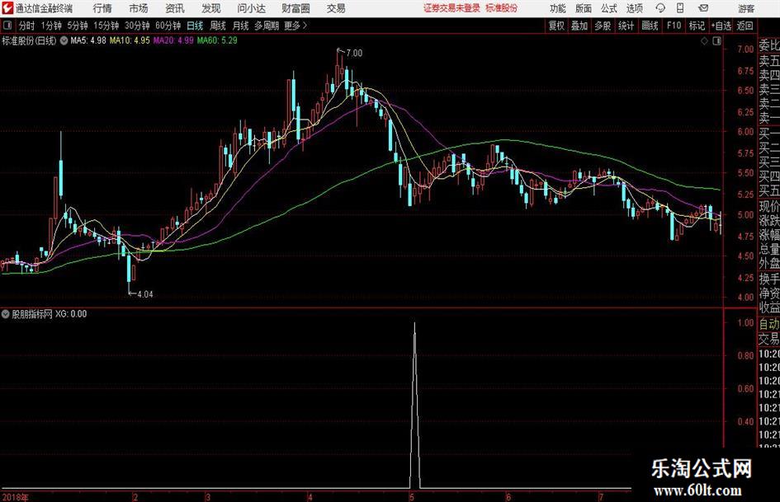780x502 pixels.
Task: Click the MA20: 4.99 value
Action: pyautogui.click(x=173, y=40)
